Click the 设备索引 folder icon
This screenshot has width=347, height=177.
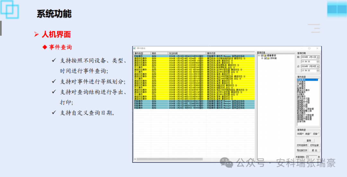(265, 55)
